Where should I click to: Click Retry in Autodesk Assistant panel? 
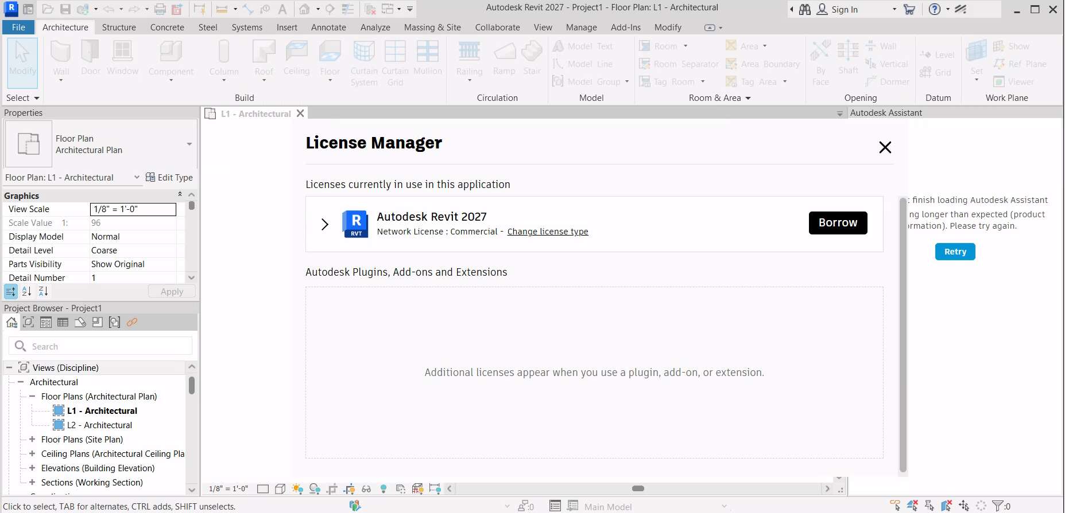(955, 252)
